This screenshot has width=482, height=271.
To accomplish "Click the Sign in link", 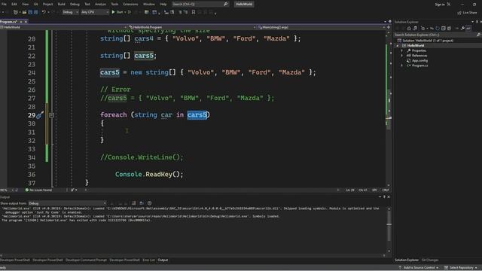I will pos(440,5).
